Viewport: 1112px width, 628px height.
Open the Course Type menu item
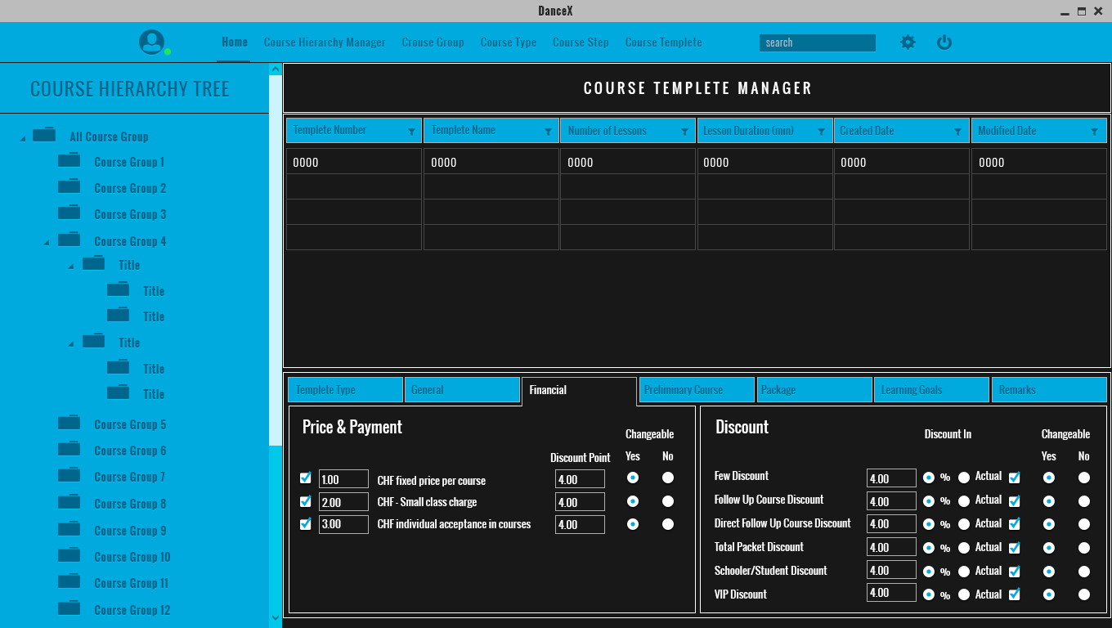pyautogui.click(x=509, y=43)
